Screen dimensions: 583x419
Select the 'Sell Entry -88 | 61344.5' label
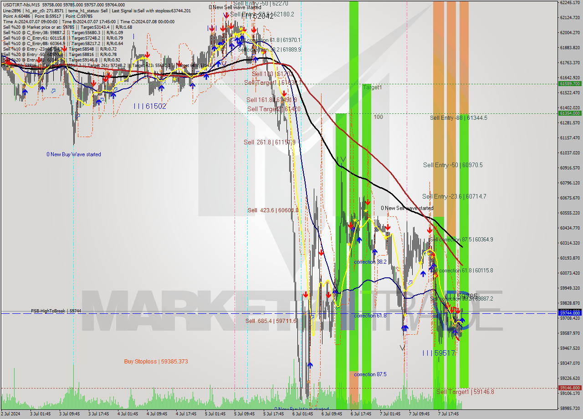tap(459, 118)
